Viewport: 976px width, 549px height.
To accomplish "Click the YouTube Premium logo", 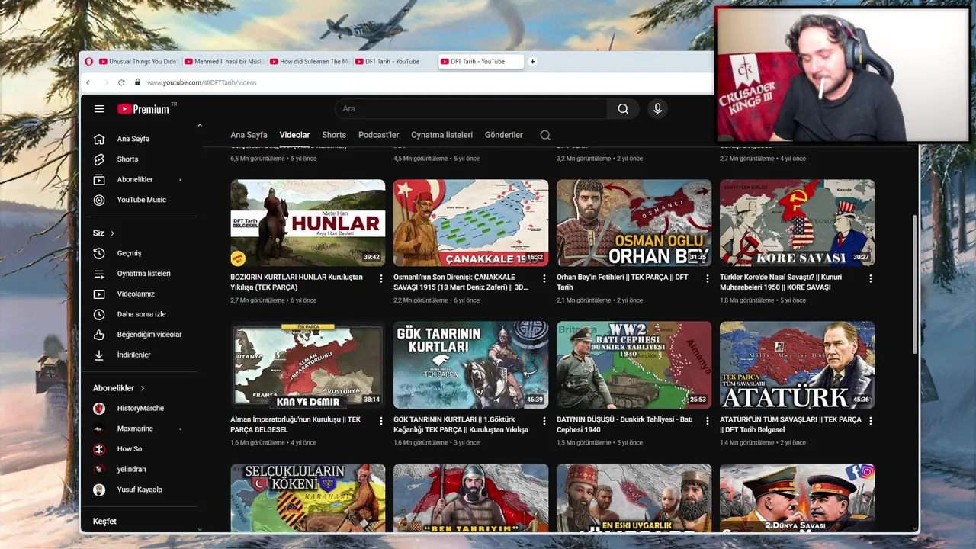I will click(143, 109).
